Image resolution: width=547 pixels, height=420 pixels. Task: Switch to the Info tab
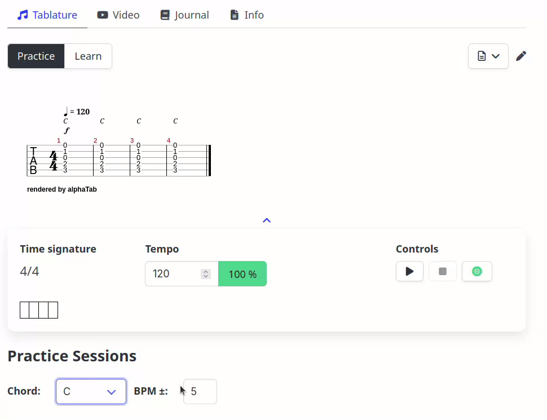tap(246, 15)
